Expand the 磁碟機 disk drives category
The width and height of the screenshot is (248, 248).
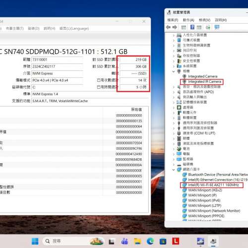point(174,164)
